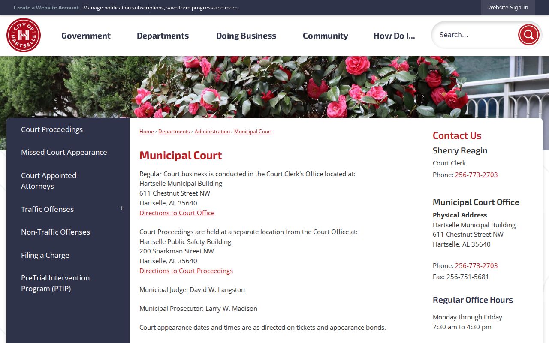
Task: Click the camellia flowers banner image
Action: (x=274, y=87)
